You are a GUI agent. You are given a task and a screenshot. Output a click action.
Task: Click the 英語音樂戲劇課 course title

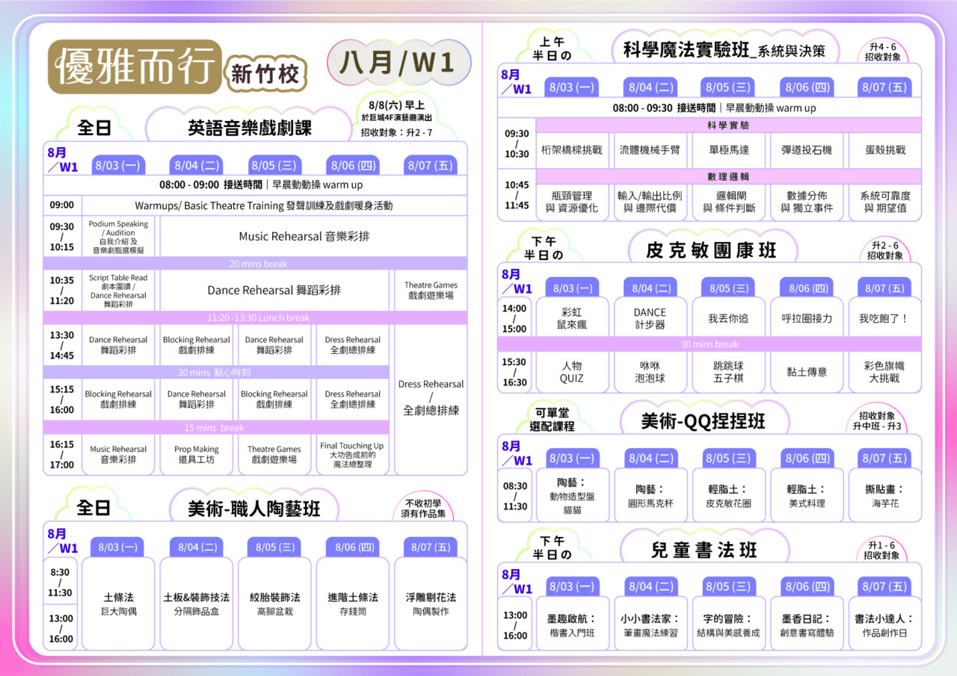[x=249, y=128]
